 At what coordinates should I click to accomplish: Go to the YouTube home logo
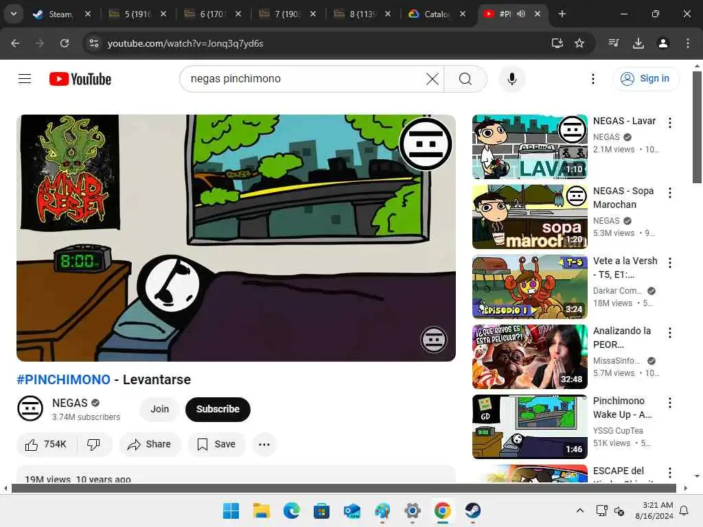(x=80, y=79)
